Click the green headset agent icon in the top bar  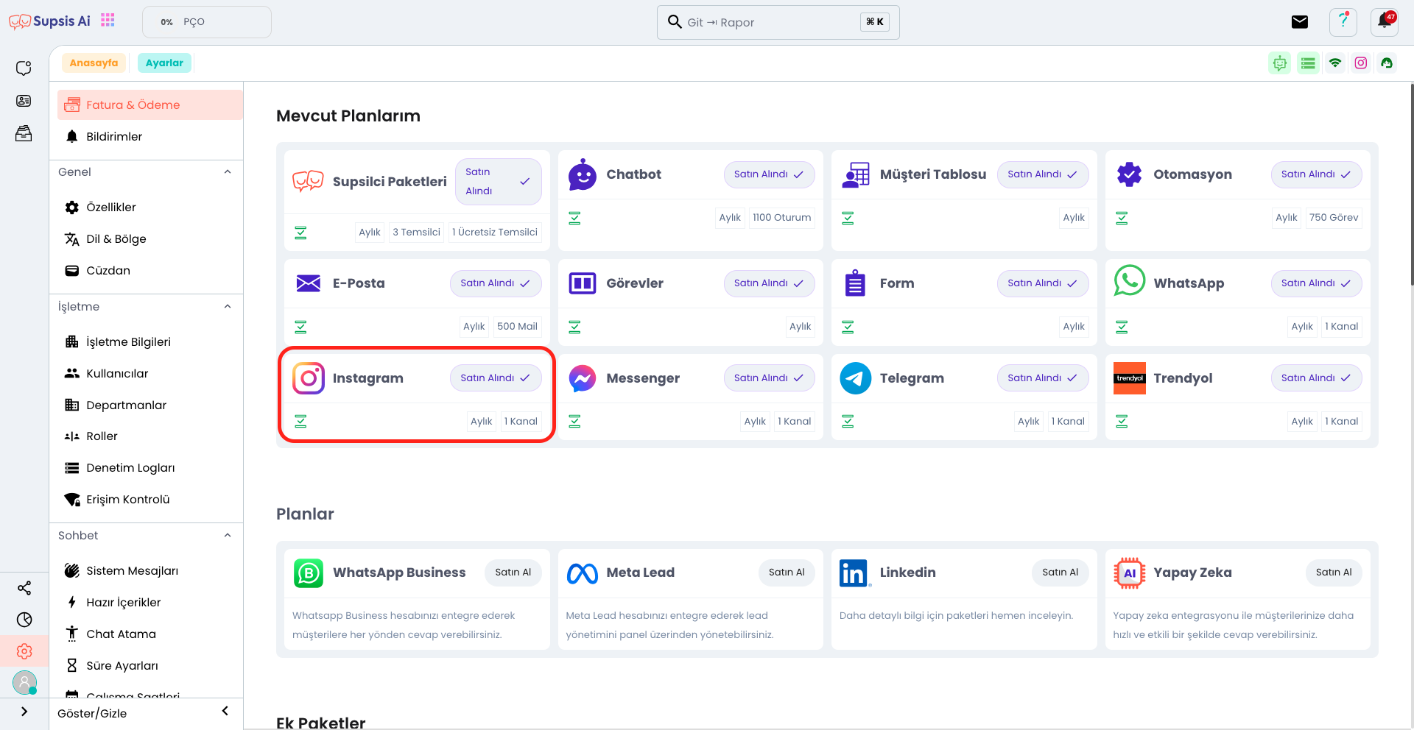1387,63
